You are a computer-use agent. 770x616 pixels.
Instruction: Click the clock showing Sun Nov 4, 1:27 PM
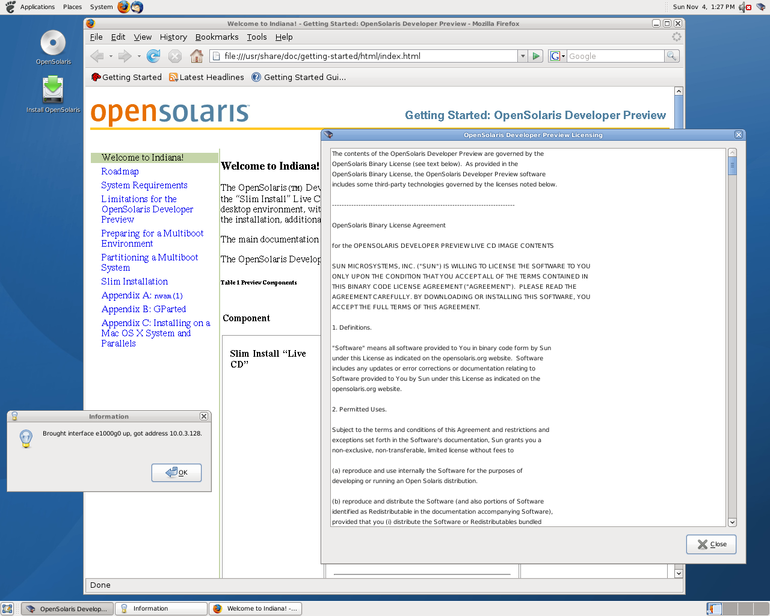point(703,7)
